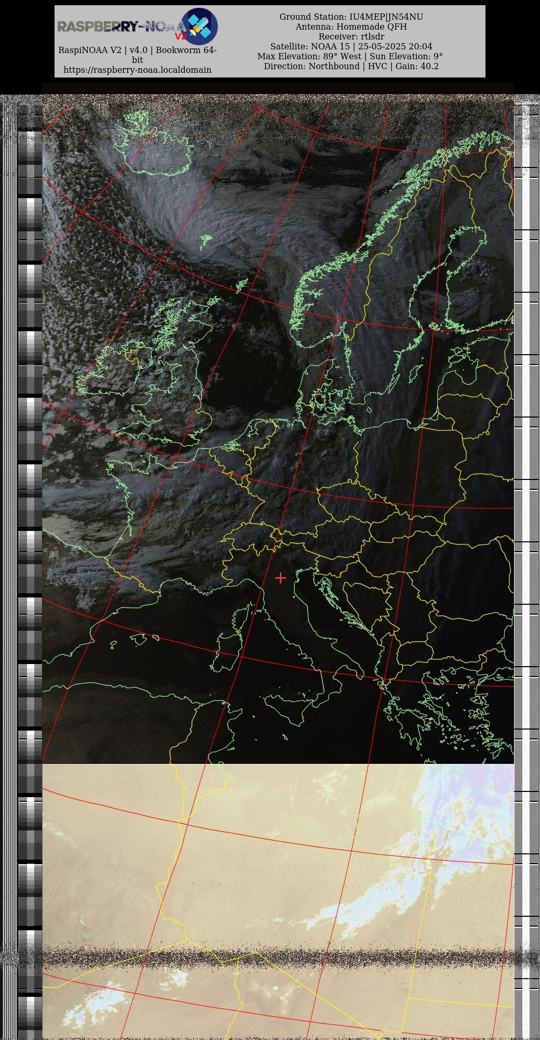540x1040 pixels.
Task: Open the https://raspberry-noaa.localdomain URL text
Action: tap(138, 70)
